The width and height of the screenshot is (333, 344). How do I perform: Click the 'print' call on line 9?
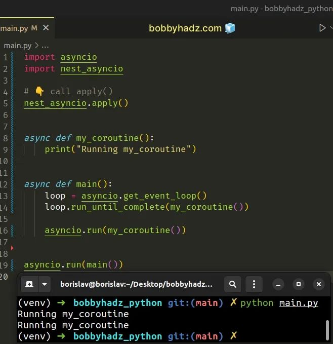58,149
